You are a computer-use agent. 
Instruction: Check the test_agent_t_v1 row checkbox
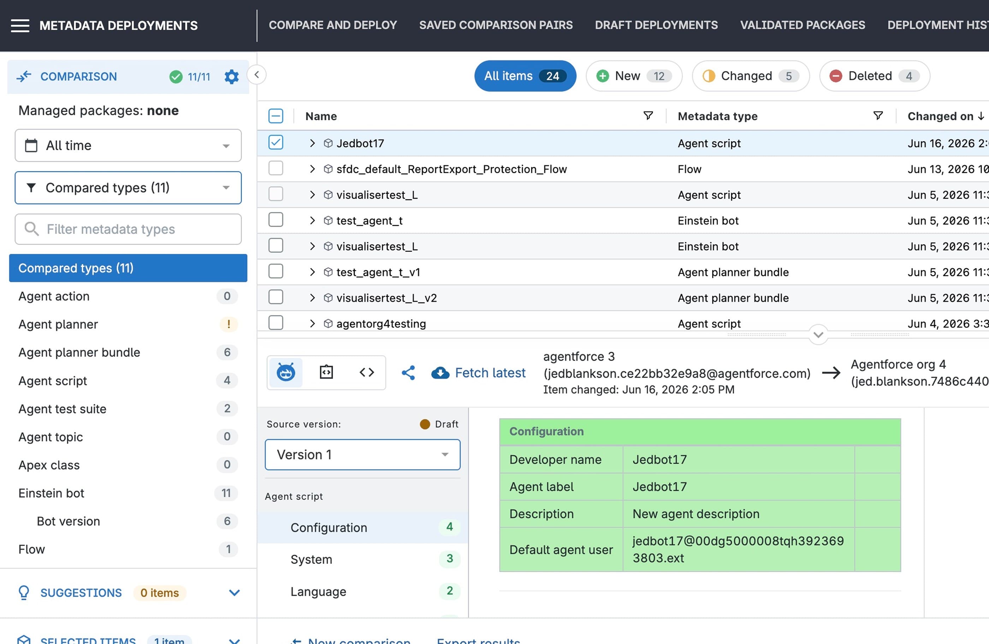pos(276,271)
